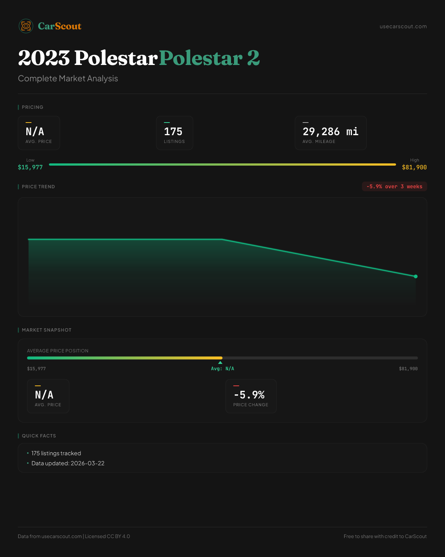Click the triangle average position marker
Image resolution: width=445 pixels, height=557 pixels.
coord(220,362)
